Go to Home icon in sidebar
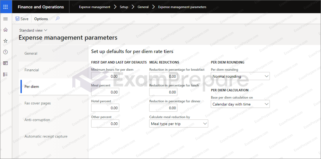 pos(5,30)
